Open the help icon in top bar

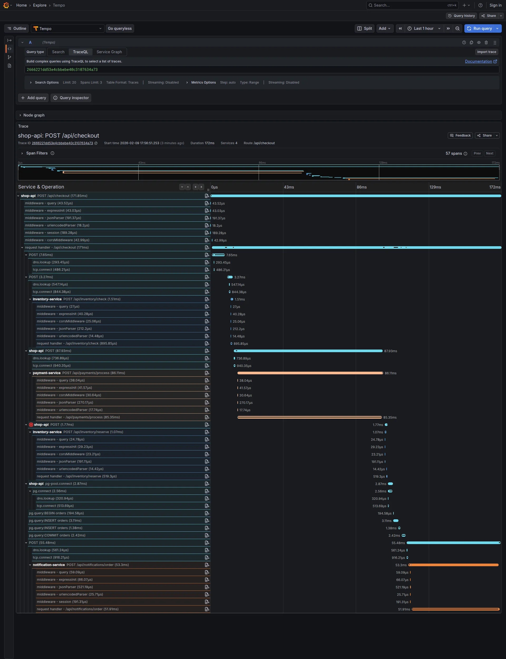coord(480,5)
